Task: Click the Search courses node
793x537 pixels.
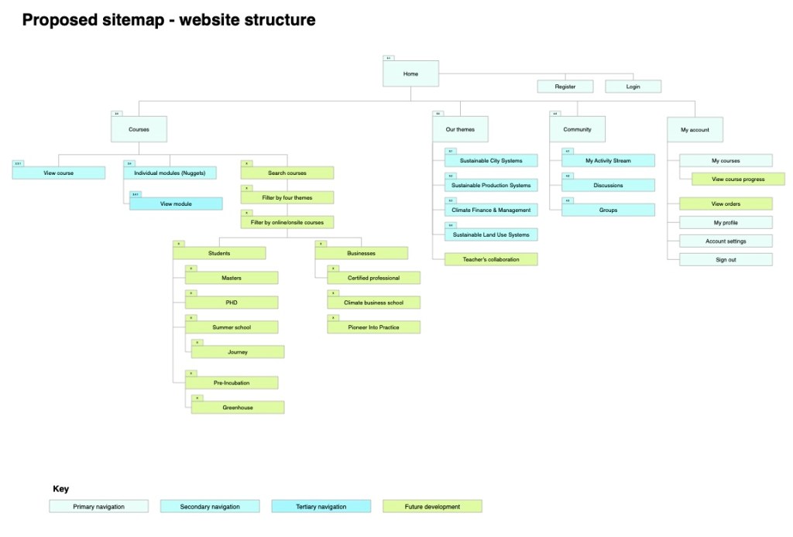Action: point(287,173)
